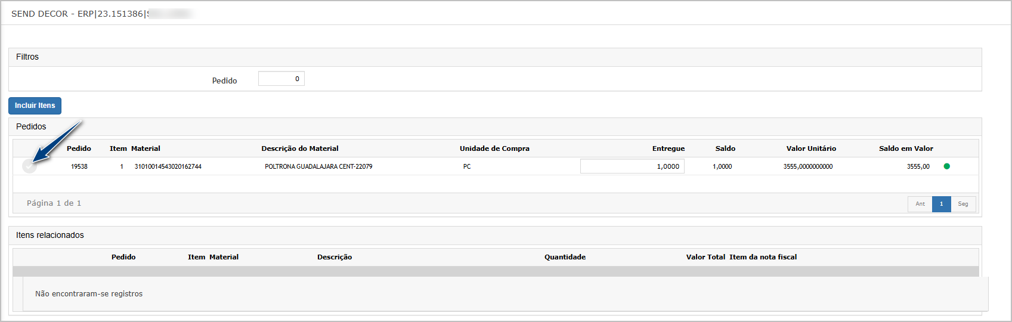Select page 1 in pagination
Screen dimensions: 1012x322
tap(942, 204)
